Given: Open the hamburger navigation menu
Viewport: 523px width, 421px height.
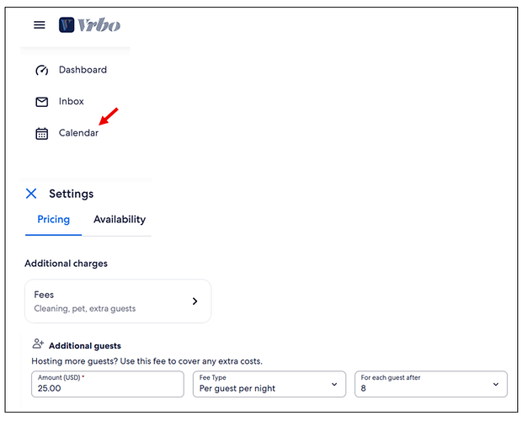Looking at the screenshot, I should coord(40,25).
